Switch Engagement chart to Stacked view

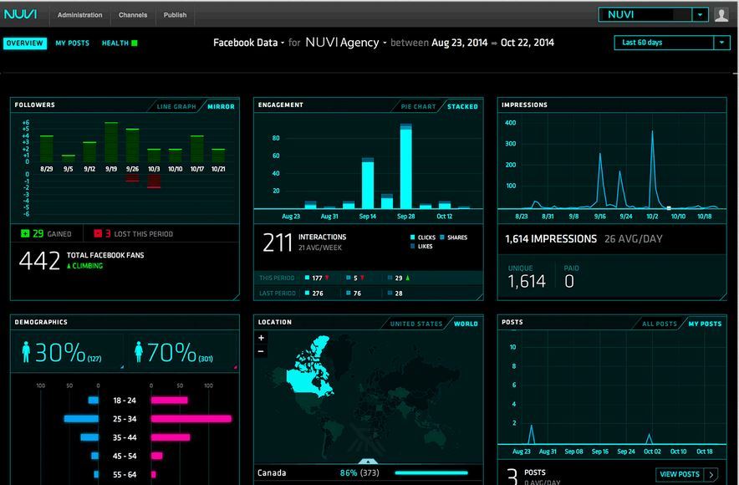pyautogui.click(x=462, y=106)
